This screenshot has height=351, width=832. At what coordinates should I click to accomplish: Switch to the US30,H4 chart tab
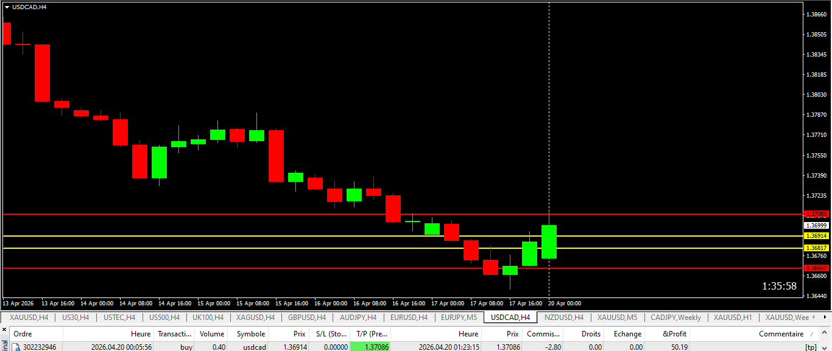(76, 317)
